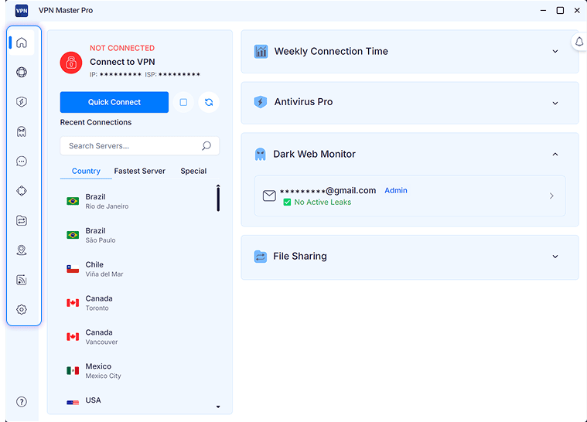The image size is (587, 422).
Task: Click the Dark Web Monitor ghost icon
Action: click(x=260, y=154)
